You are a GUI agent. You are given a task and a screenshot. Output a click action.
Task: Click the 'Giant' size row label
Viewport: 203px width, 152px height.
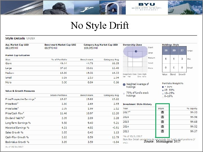tap(8, 63)
